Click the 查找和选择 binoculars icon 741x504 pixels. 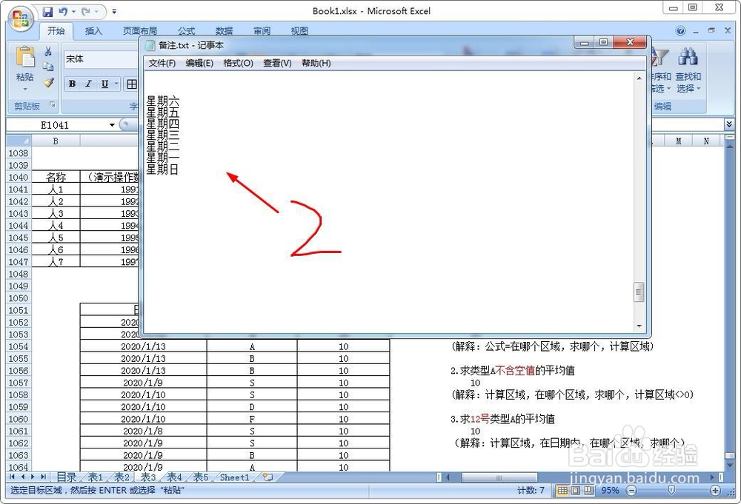[688, 56]
